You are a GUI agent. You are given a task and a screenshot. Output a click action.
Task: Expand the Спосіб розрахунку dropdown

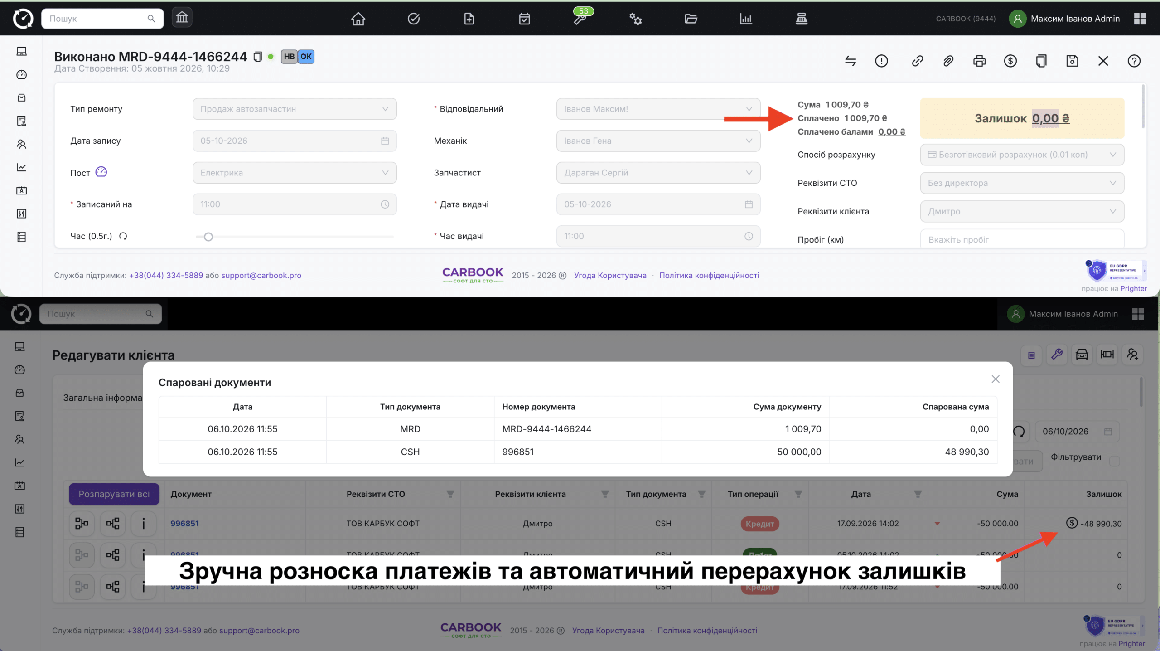[1022, 155]
